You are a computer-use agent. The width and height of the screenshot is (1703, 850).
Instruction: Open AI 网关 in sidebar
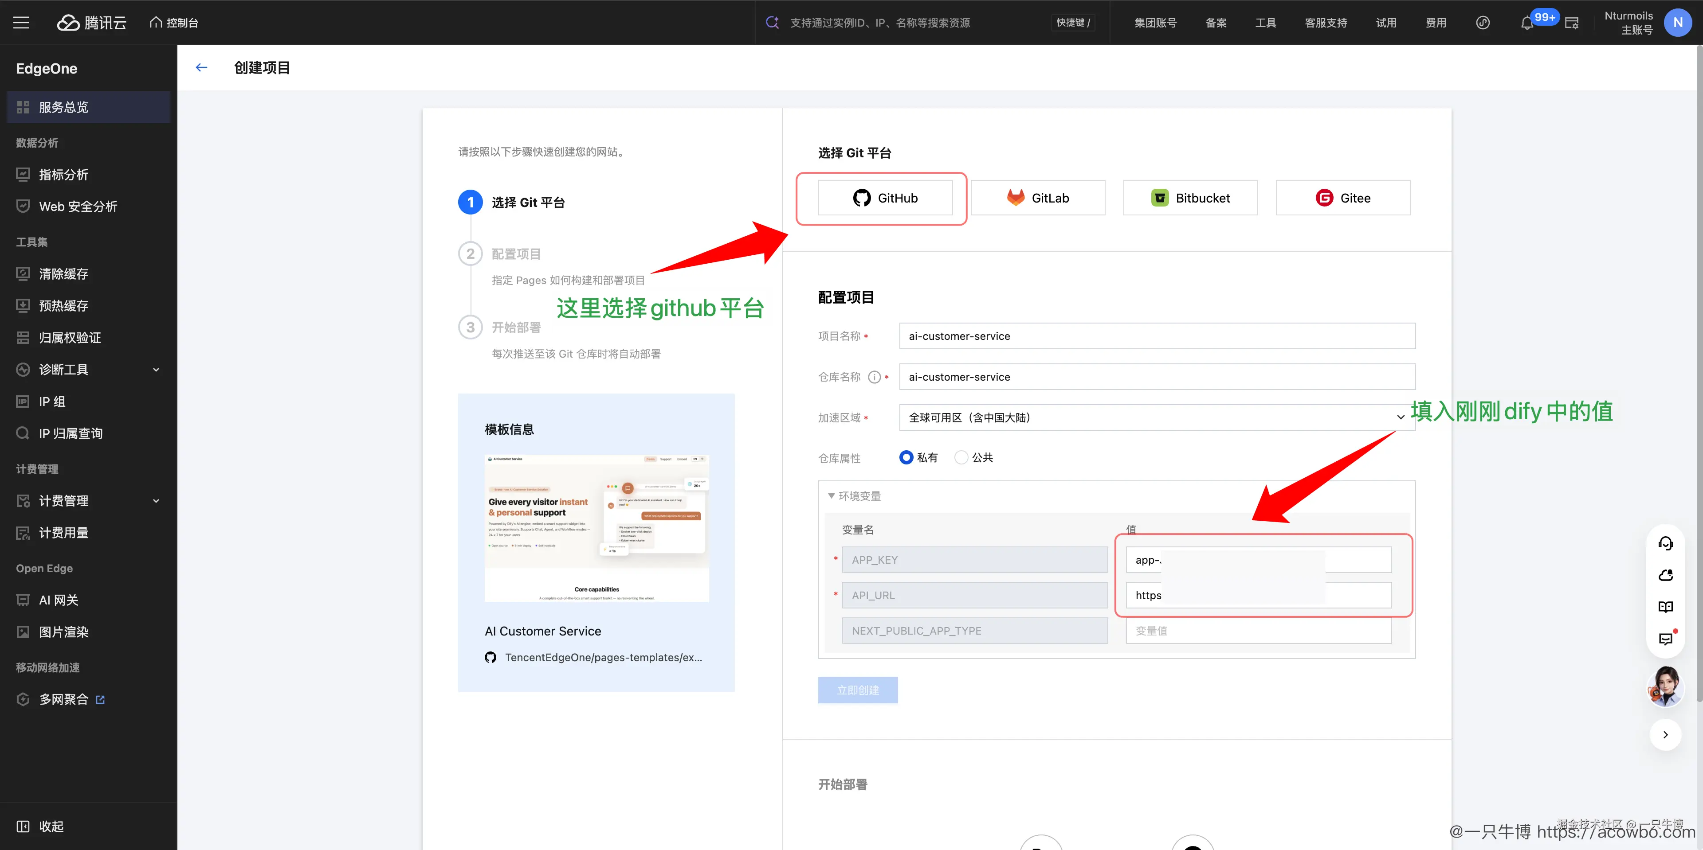(89, 600)
